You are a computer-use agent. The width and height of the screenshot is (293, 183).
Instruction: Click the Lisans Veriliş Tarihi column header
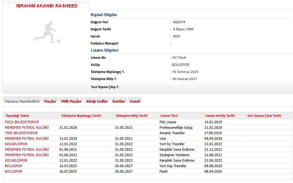point(220,116)
